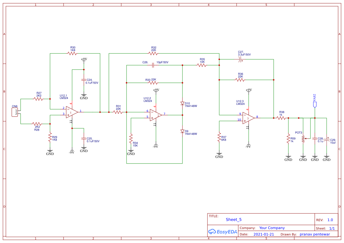Click the +9V supply label above U12.3
Viewport: 344px width, 243px height.
click(249, 90)
